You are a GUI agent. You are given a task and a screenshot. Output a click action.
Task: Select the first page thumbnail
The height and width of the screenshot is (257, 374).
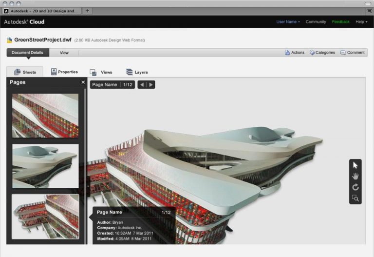pos(45,116)
